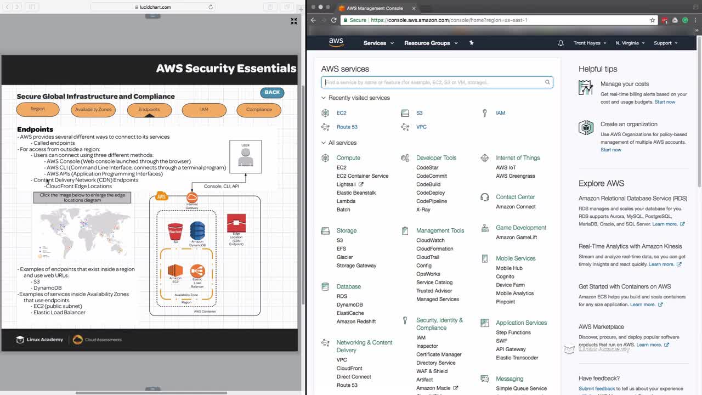Close the AWS Management Console tab
Image resolution: width=702 pixels, height=395 pixels.
click(x=414, y=8)
